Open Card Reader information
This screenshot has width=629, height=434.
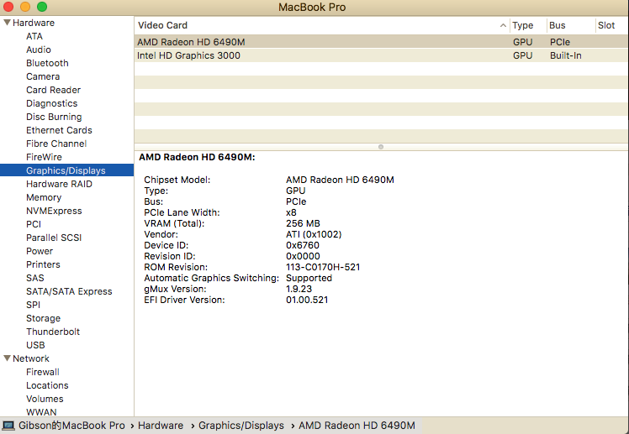point(53,90)
